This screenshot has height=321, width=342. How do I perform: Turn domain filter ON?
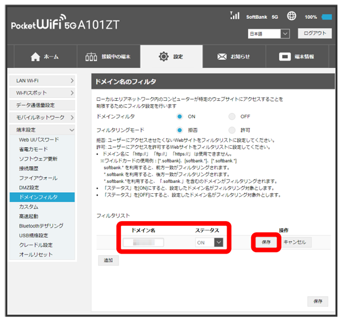[x=180, y=116]
